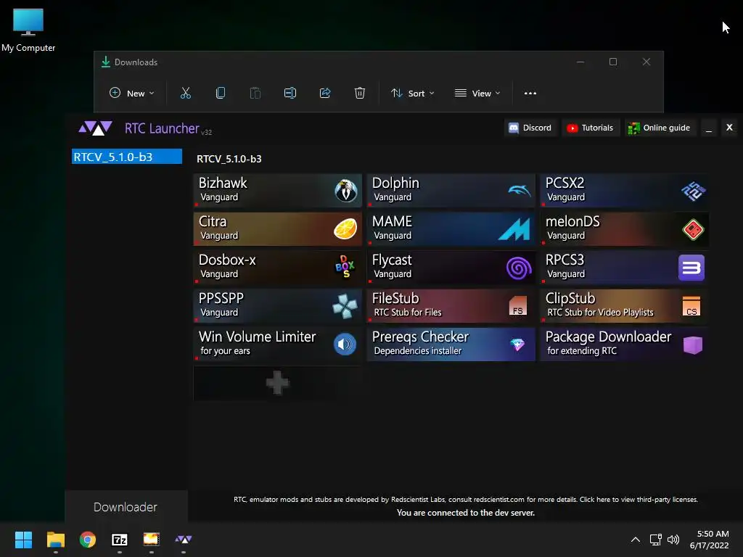
Task: Click the 'RTC Stub for Video Playlists' text
Action: 600,313
